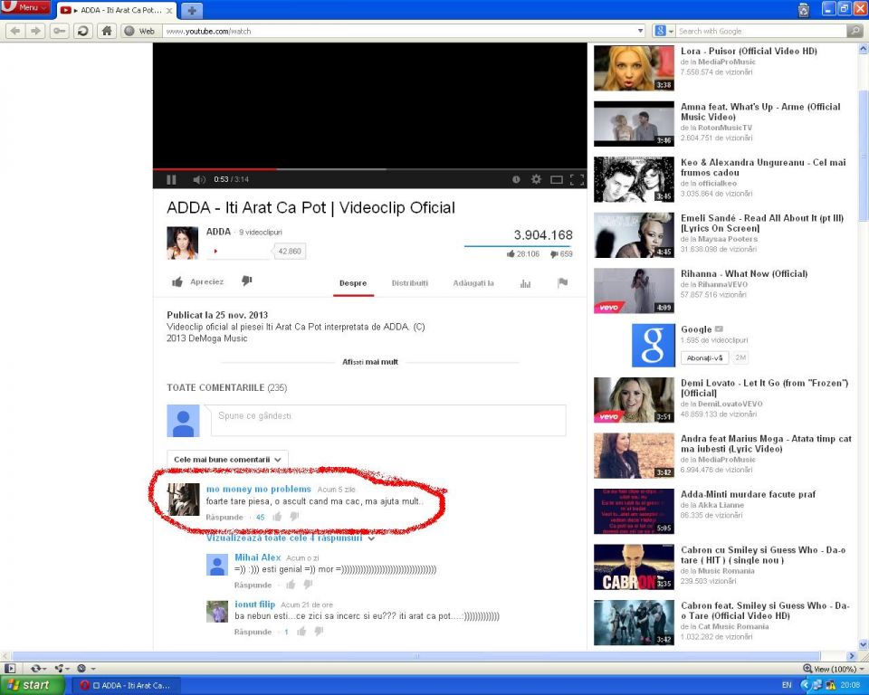Open the Cabron cu Smiley si Guess Who title
The width and height of the screenshot is (869, 695).
pyautogui.click(x=763, y=556)
